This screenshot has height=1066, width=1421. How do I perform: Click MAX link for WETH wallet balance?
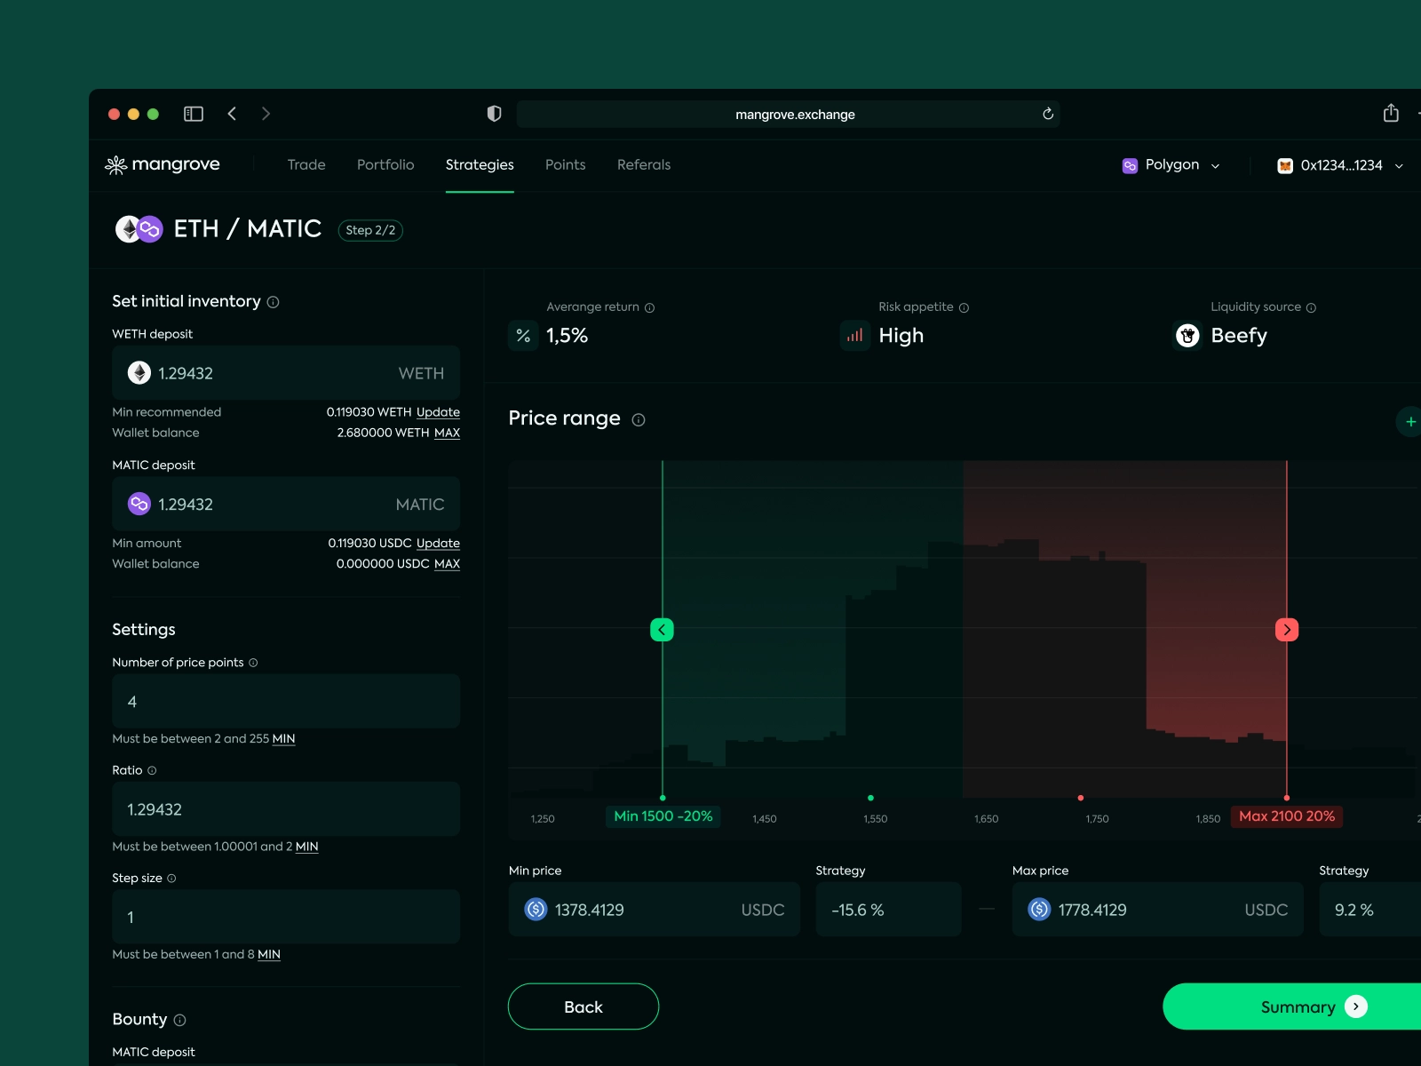(x=447, y=433)
